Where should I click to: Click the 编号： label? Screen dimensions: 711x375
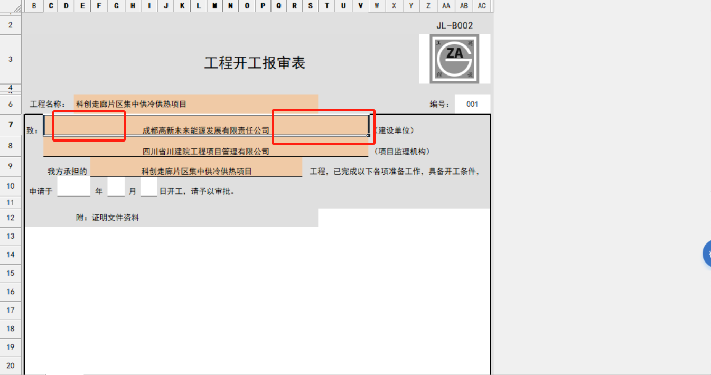pyautogui.click(x=439, y=104)
